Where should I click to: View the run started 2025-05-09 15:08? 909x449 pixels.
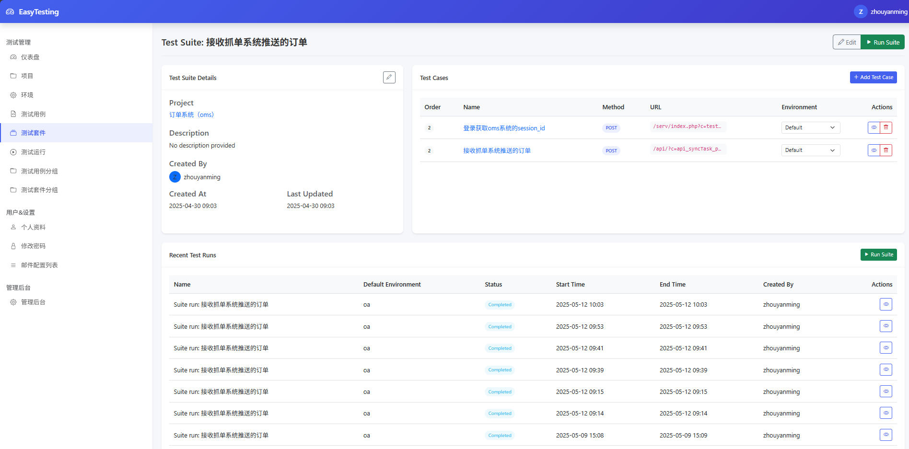(x=886, y=435)
